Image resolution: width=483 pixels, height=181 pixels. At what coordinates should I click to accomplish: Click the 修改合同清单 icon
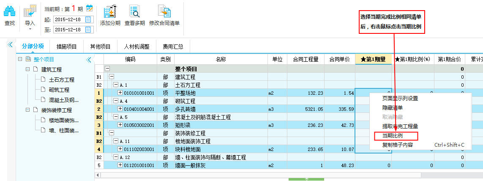coord(164,11)
